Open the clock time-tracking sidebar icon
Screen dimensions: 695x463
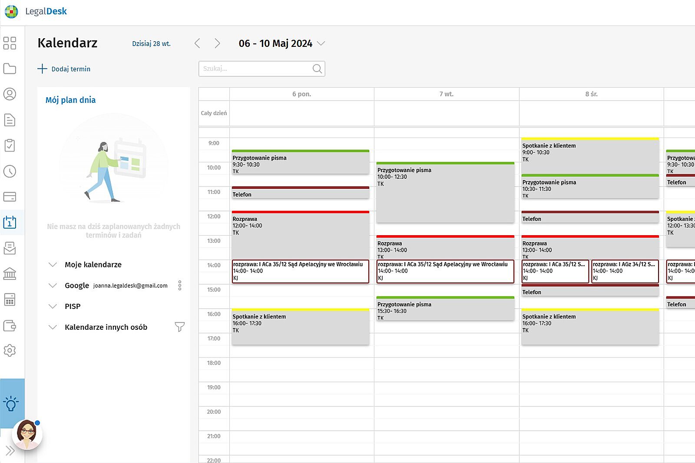coord(10,171)
